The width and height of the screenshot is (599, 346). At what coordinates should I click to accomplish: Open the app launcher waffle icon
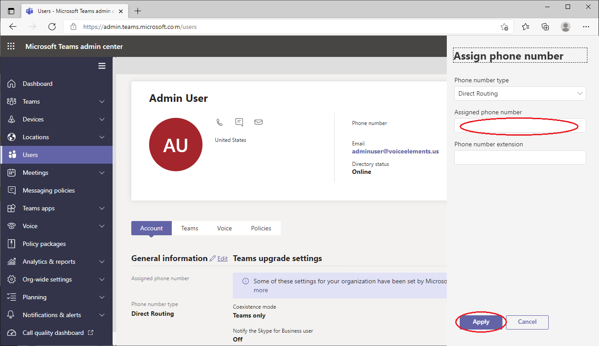pos(11,46)
